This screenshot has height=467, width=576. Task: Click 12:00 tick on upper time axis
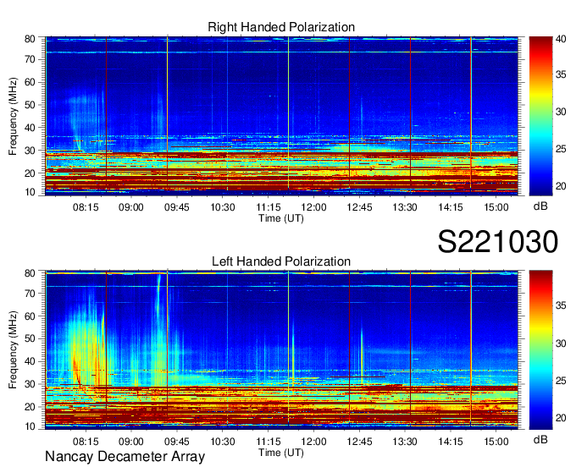[313, 207]
